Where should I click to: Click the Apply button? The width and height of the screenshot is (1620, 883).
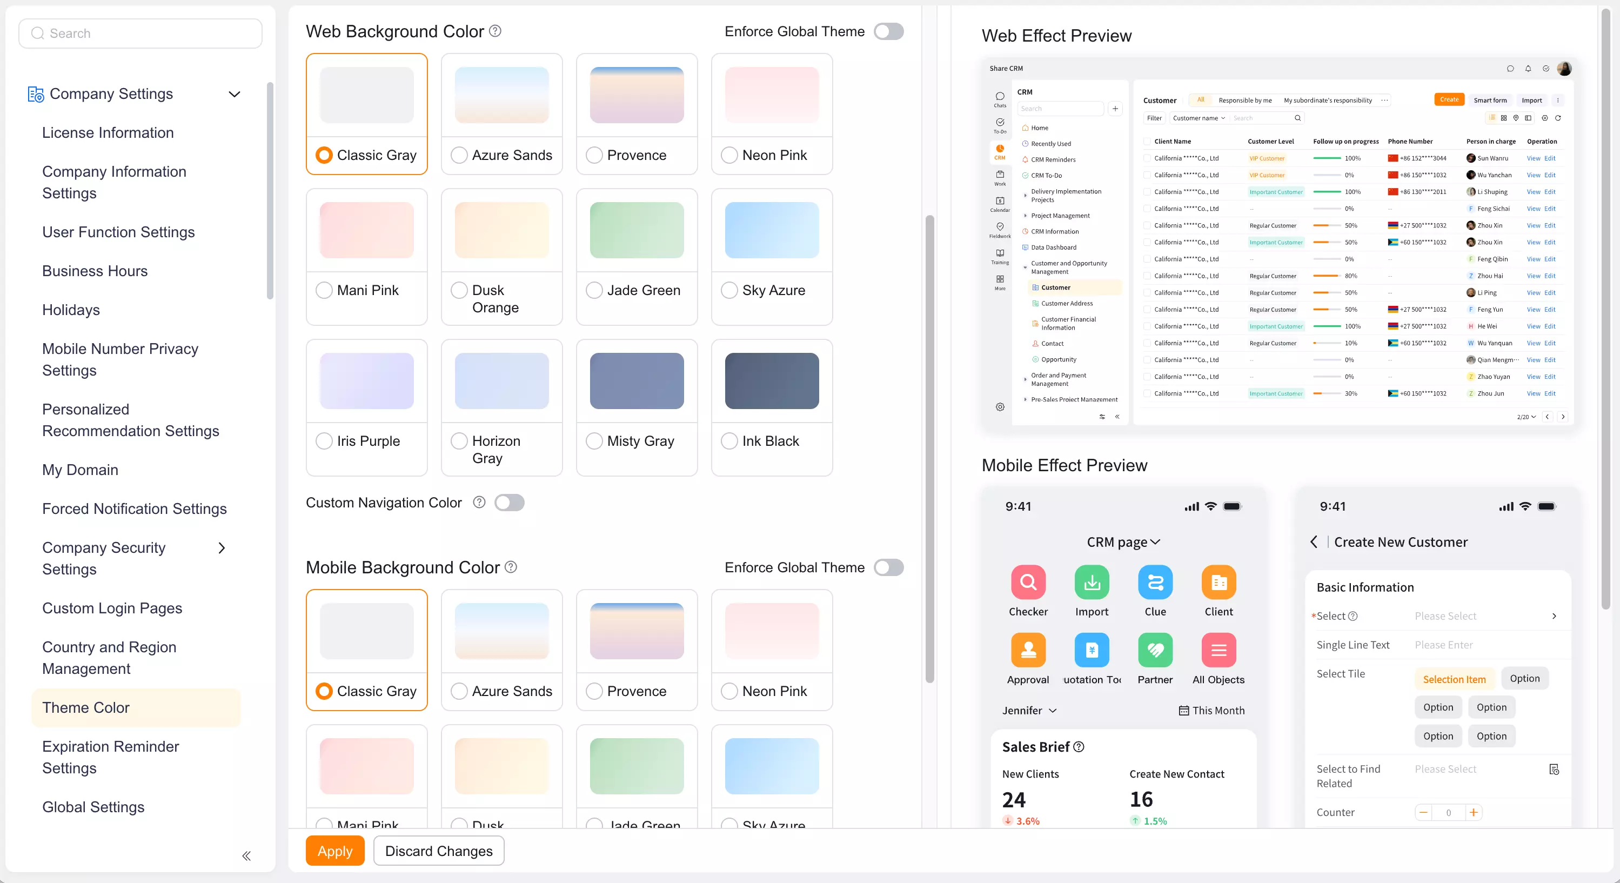(335, 850)
